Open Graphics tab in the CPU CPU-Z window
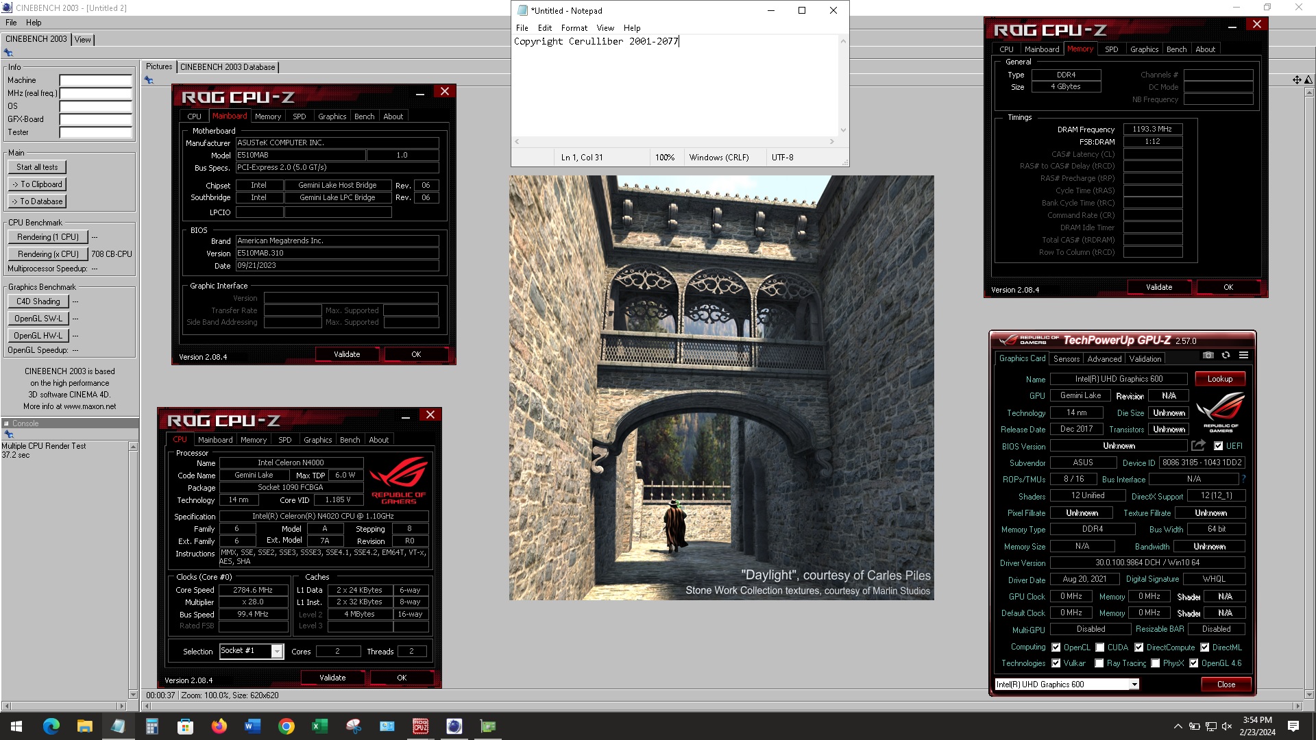Image resolution: width=1316 pixels, height=740 pixels. click(317, 440)
